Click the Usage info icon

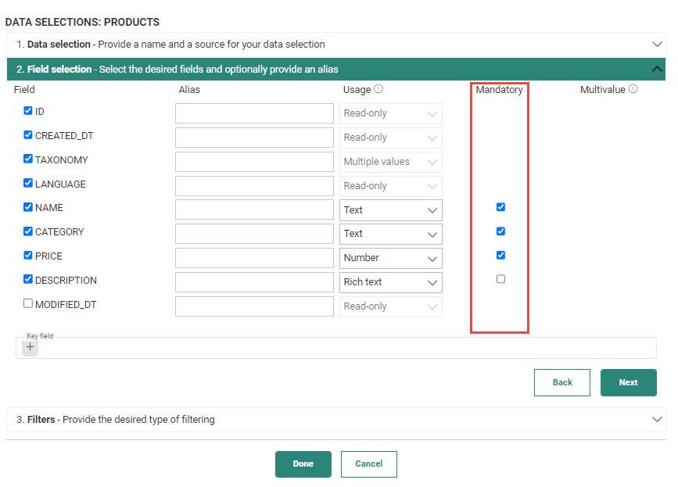(x=378, y=89)
